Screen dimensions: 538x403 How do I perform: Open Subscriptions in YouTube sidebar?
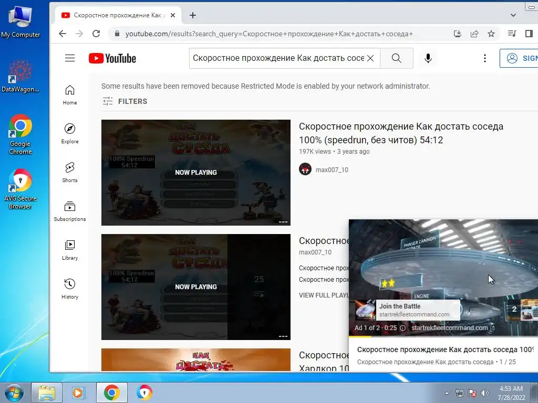point(70,211)
